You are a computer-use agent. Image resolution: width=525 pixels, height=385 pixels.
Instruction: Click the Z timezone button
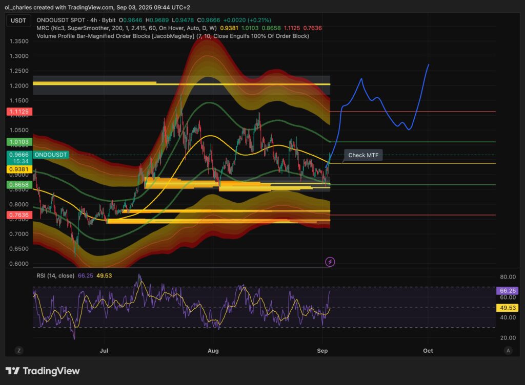pyautogui.click(x=19, y=351)
